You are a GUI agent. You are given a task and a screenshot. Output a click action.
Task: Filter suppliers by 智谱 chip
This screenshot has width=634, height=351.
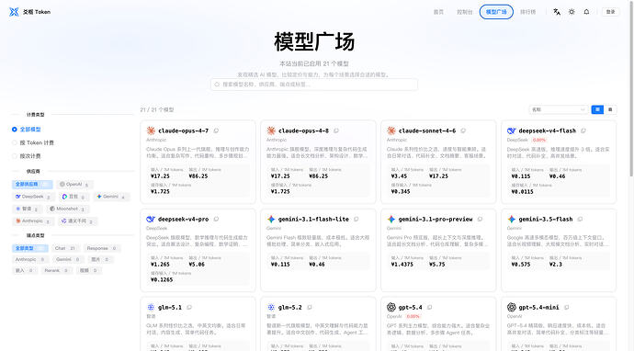pyautogui.click(x=27, y=209)
